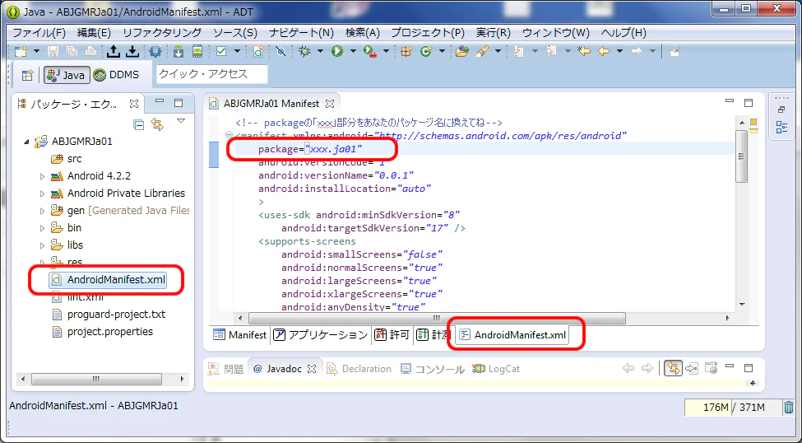This screenshot has width=802, height=443.
Task: Click the Android Lint checkmark icon
Action: pyautogui.click(x=221, y=51)
